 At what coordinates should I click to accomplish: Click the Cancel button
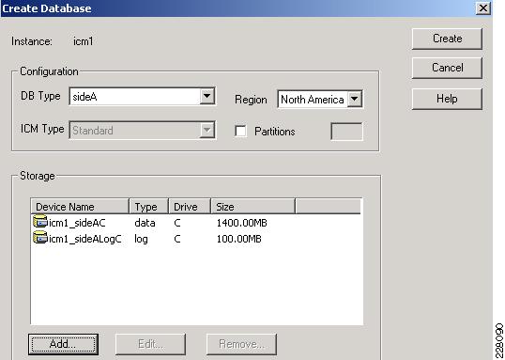tap(447, 68)
